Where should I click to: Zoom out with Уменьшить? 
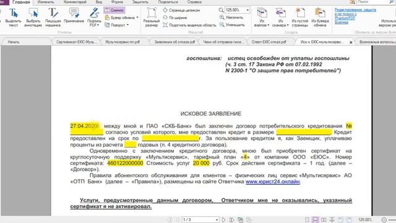pyautogui.click(x=232, y=25)
